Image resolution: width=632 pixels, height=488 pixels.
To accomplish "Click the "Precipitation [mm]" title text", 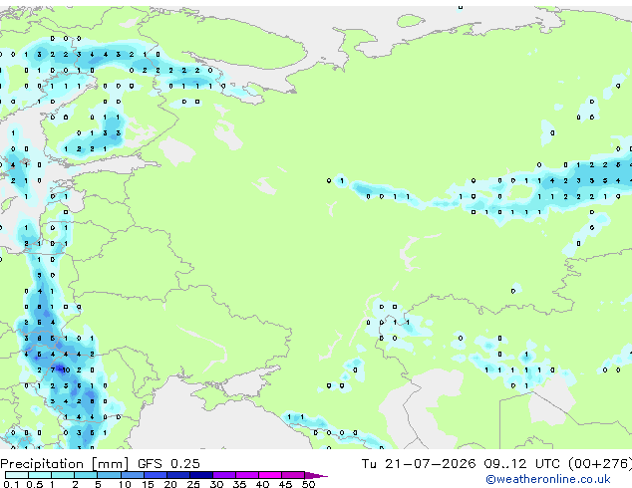I will tap(64, 464).
